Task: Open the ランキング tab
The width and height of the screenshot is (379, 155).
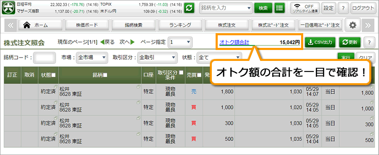Action: (x=180, y=25)
